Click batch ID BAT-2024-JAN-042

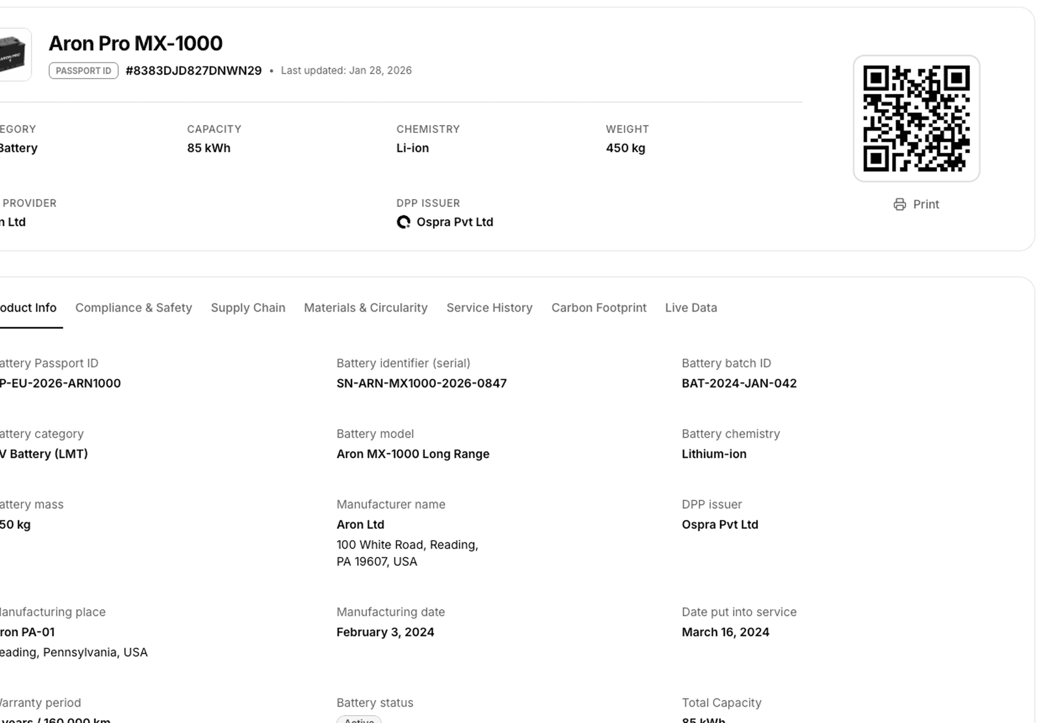pyautogui.click(x=739, y=383)
